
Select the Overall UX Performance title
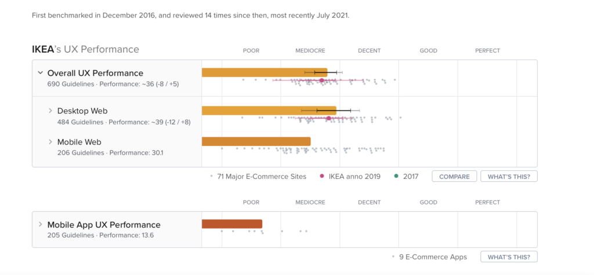[95, 73]
